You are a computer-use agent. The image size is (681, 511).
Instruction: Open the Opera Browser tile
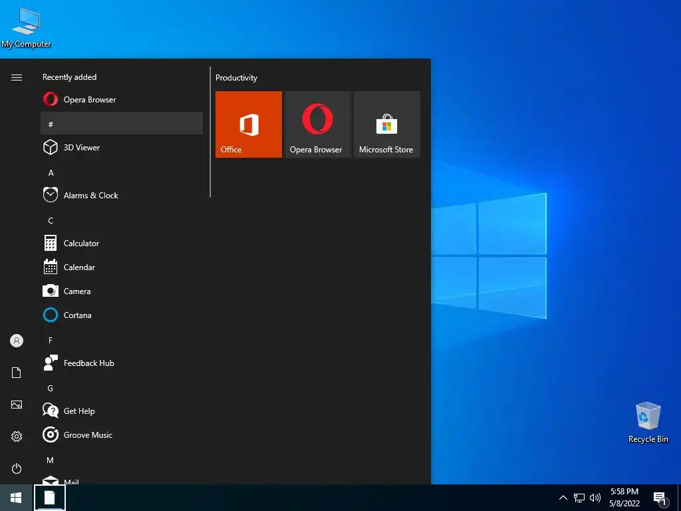[317, 124]
